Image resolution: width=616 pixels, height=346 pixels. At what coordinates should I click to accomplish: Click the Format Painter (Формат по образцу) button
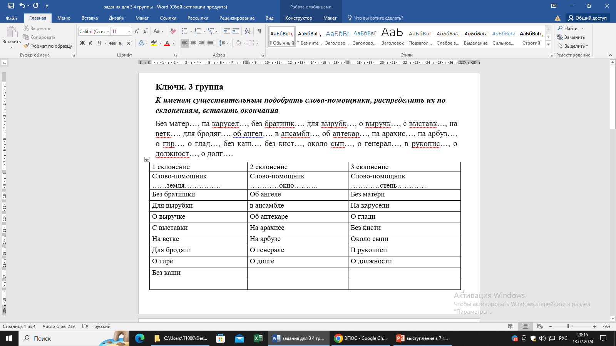[48, 46]
